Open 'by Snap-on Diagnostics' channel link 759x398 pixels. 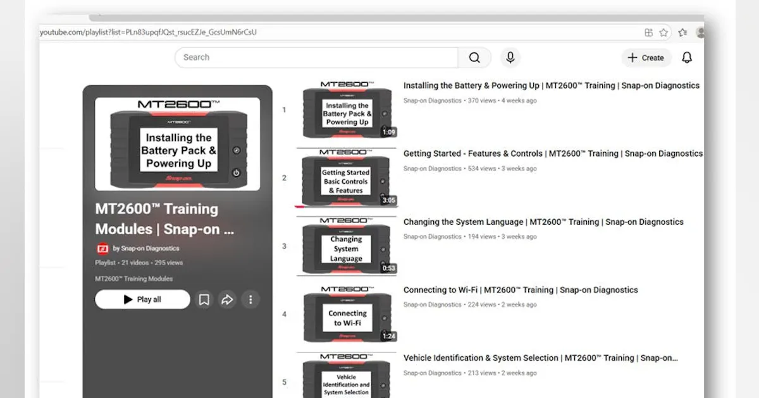(146, 248)
